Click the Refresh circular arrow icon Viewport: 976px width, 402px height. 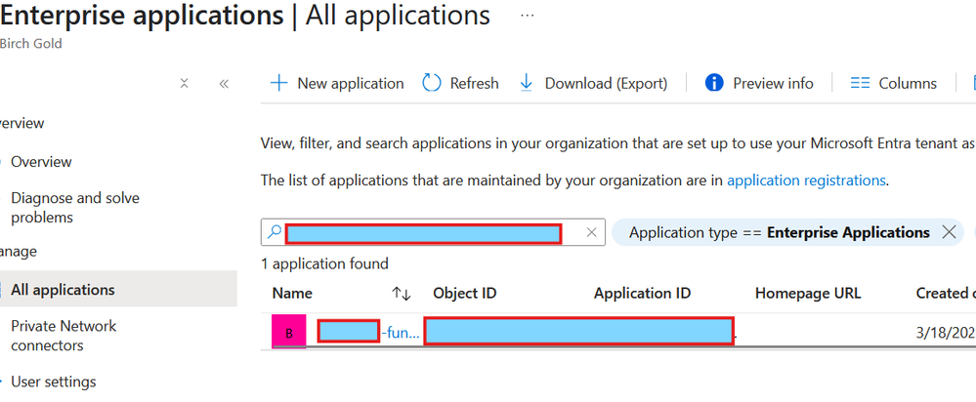point(432,83)
